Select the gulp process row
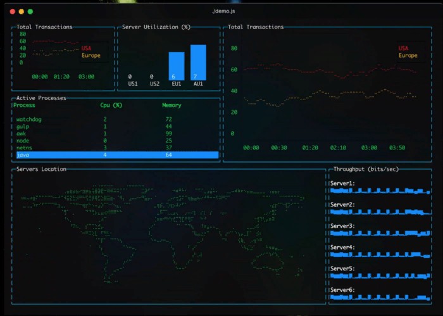The width and height of the screenshot is (443, 316). point(117,127)
